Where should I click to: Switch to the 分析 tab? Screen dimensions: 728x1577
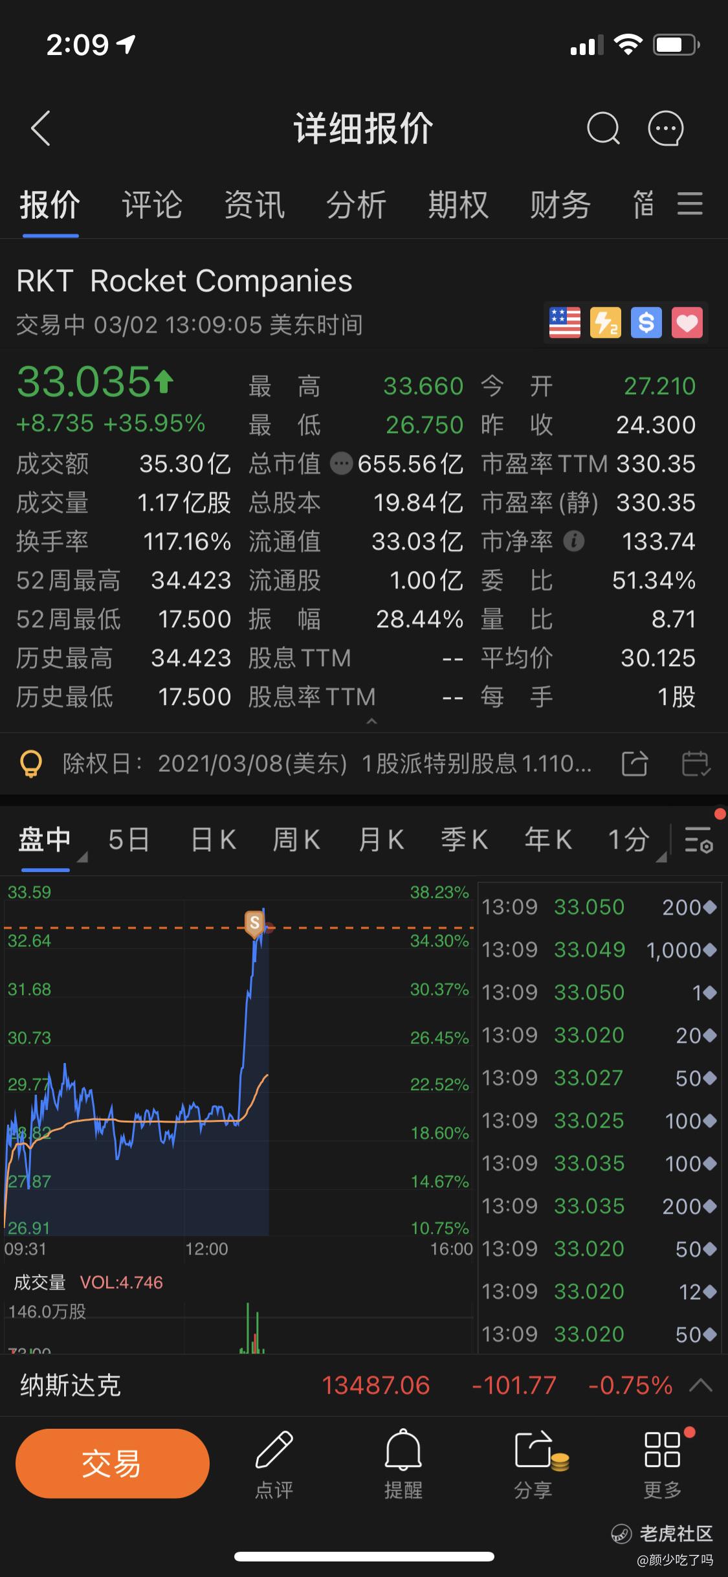[x=356, y=205]
